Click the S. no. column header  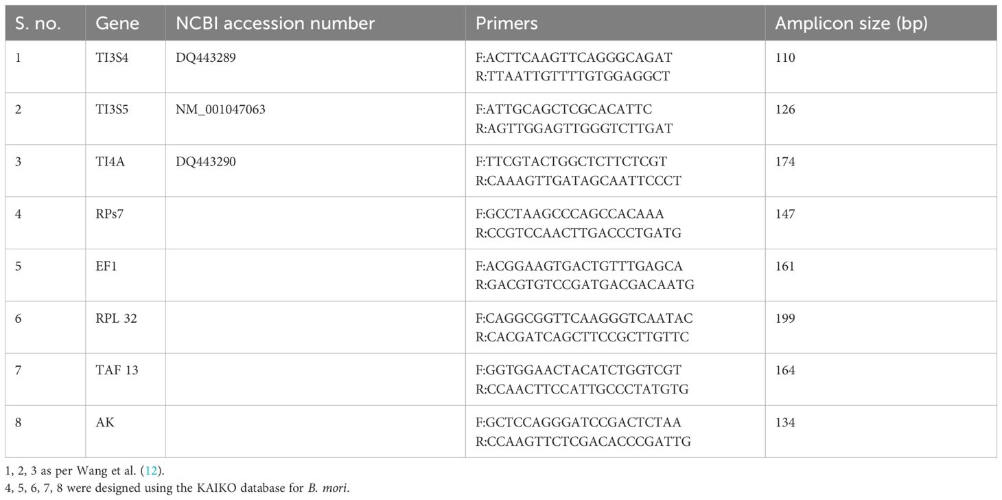38,23
